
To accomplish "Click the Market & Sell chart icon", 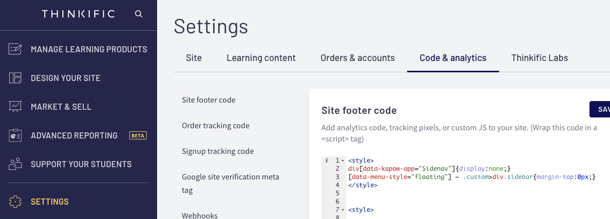I will point(15,107).
